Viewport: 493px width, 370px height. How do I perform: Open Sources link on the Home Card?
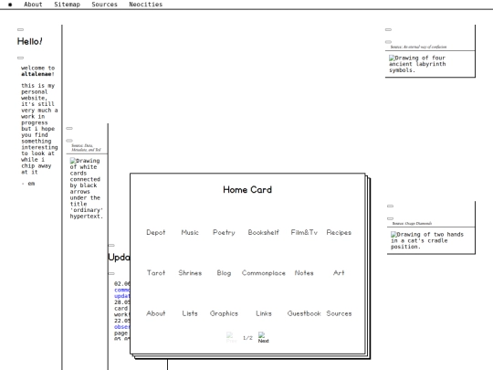[x=339, y=313]
